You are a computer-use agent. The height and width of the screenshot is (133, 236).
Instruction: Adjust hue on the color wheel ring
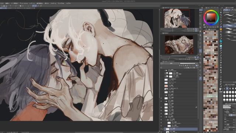tap(211, 17)
